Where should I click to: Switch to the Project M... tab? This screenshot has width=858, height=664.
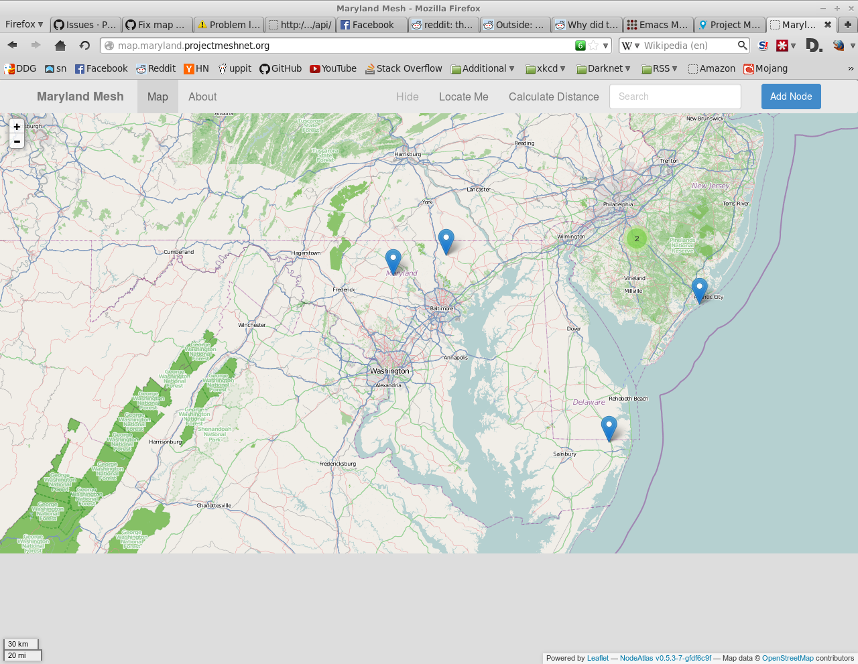click(730, 24)
